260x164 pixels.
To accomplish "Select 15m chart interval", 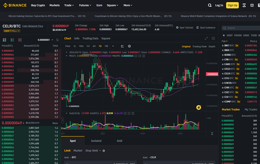I will (x=81, y=46).
